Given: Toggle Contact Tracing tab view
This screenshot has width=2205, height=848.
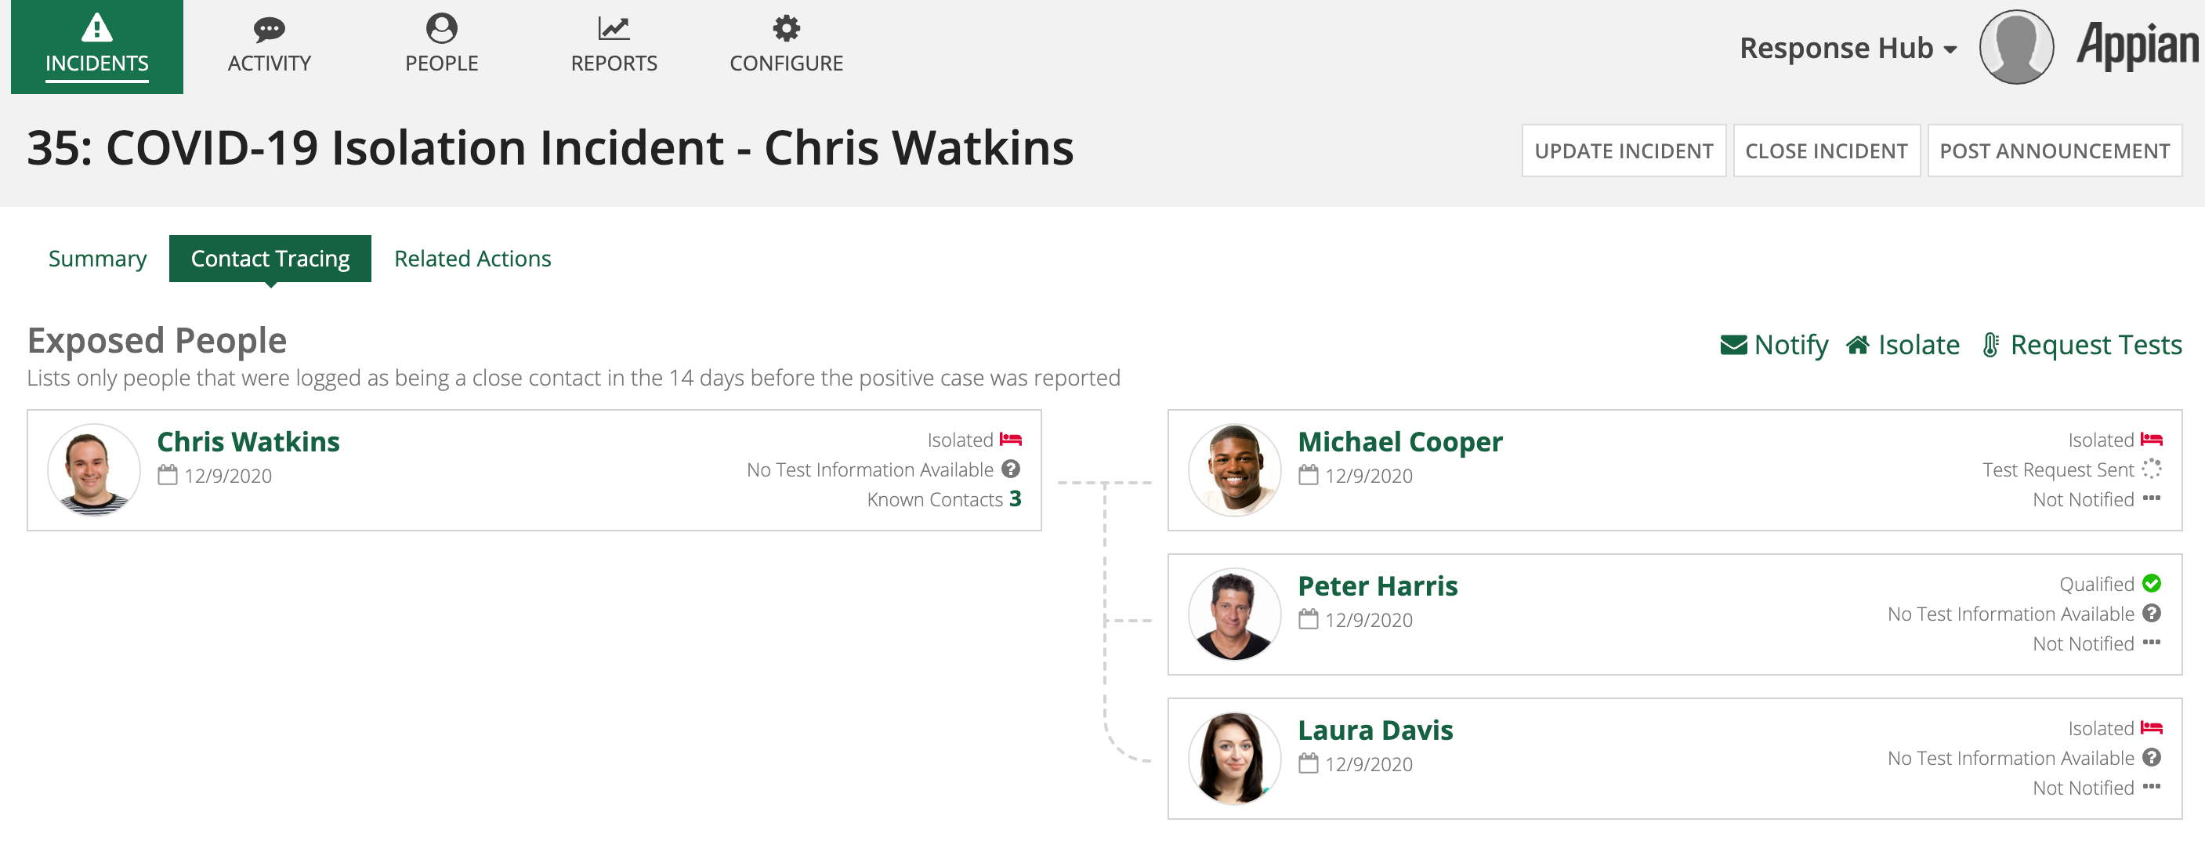Looking at the screenshot, I should pyautogui.click(x=269, y=257).
